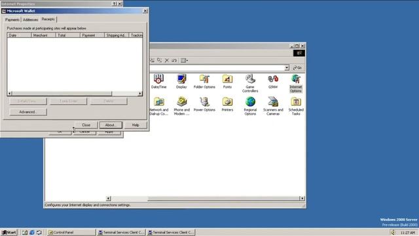The height and width of the screenshot is (236, 419).
Task: Switch to the Addresses tab
Action: pos(31,20)
